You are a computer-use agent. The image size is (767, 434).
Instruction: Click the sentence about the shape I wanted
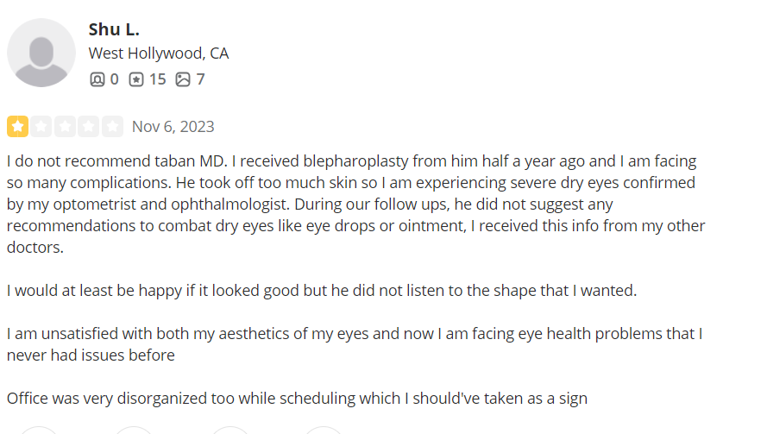(x=322, y=291)
